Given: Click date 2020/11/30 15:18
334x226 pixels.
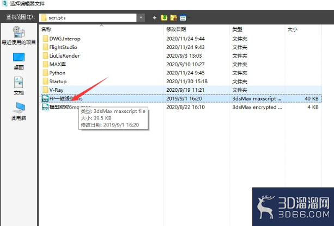Looking at the screenshot, I should pos(187,81).
